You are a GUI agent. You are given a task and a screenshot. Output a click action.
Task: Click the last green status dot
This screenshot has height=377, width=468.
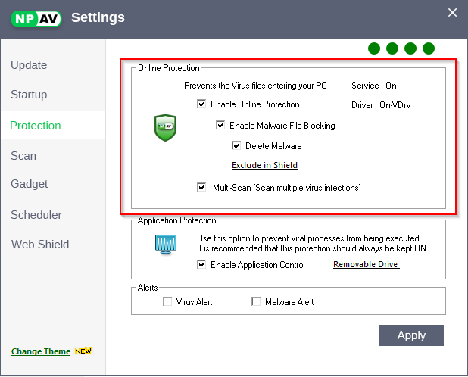click(429, 48)
